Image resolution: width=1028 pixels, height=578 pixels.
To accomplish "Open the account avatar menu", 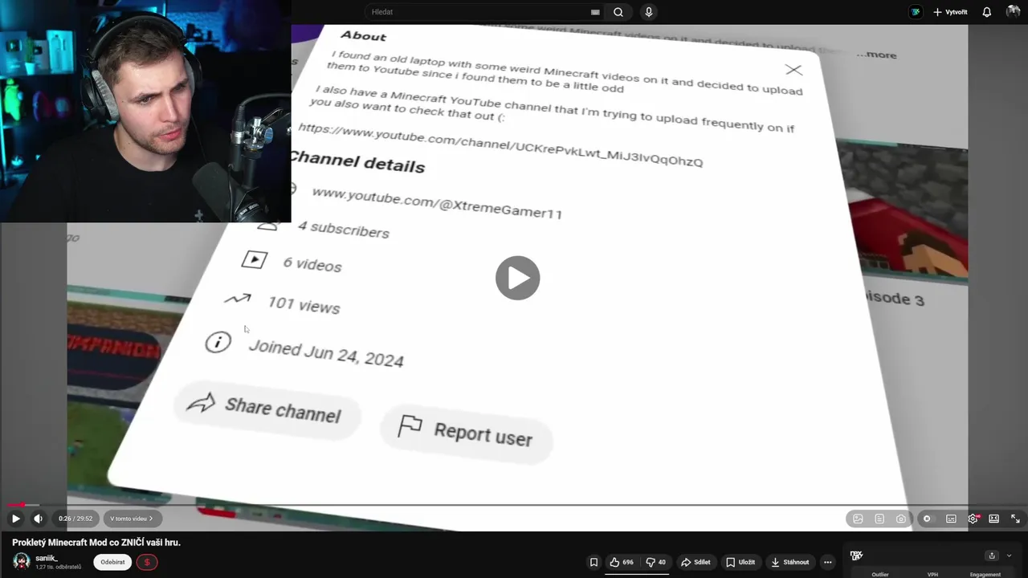I will coord(1013,12).
